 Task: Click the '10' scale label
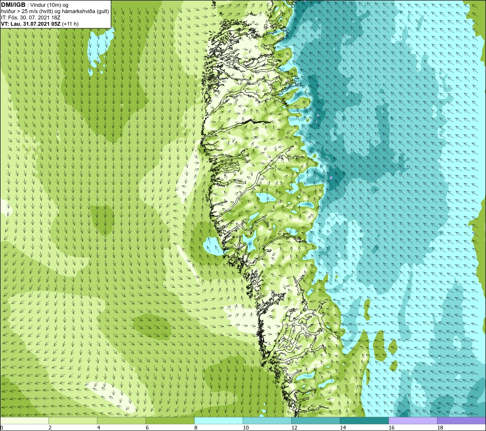tap(246, 428)
